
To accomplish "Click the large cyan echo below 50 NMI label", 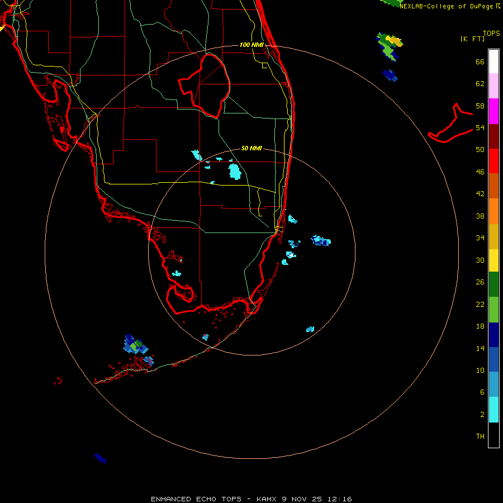I will 235,172.
